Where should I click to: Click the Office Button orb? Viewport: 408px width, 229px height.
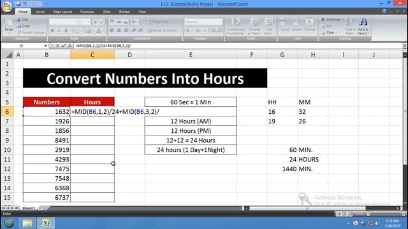[7, 6]
